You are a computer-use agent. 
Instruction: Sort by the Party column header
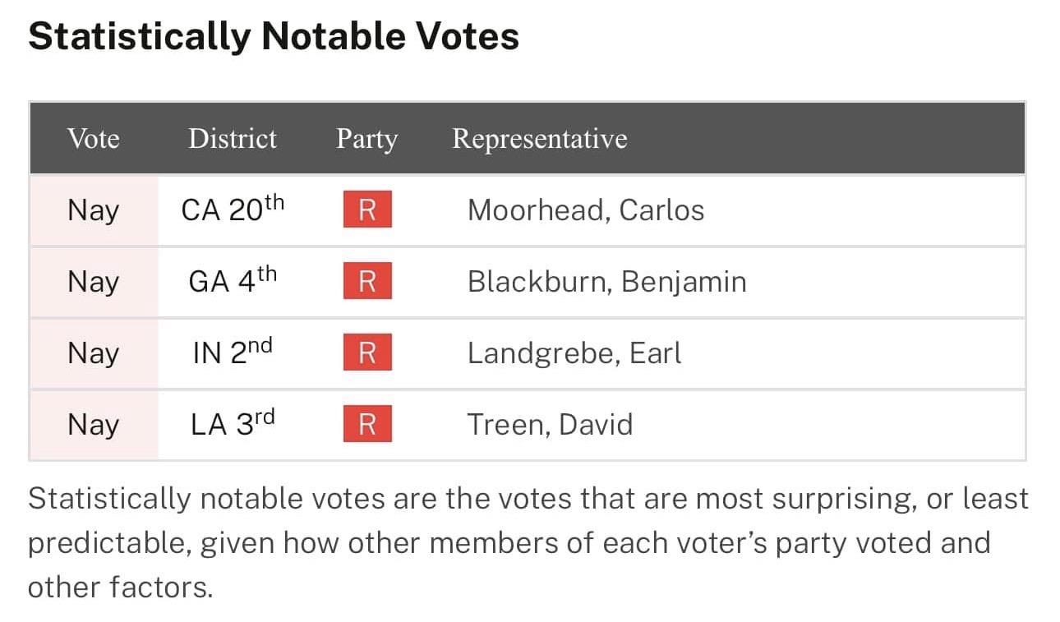pyautogui.click(x=366, y=138)
